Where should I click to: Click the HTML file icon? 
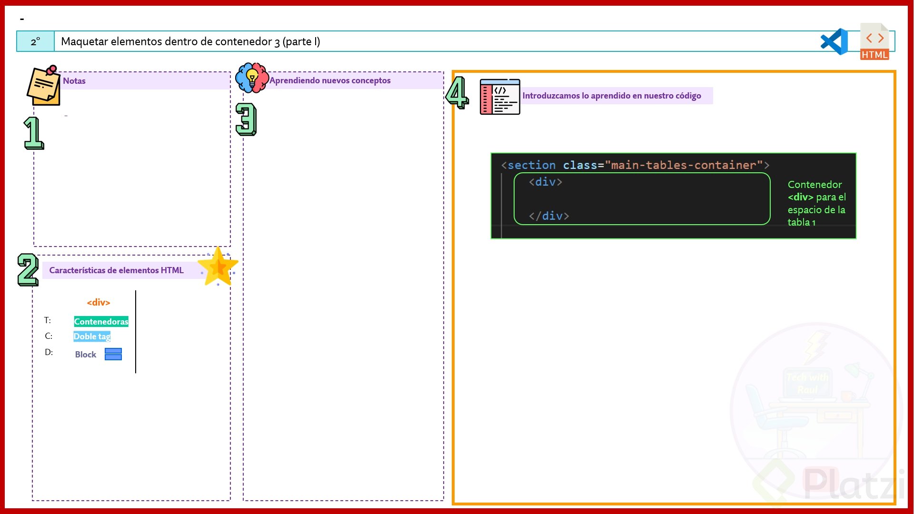click(874, 41)
